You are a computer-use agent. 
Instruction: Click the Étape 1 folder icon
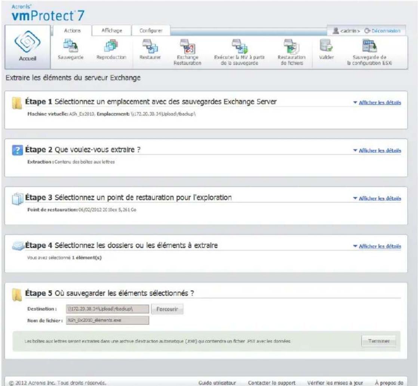pos(17,103)
